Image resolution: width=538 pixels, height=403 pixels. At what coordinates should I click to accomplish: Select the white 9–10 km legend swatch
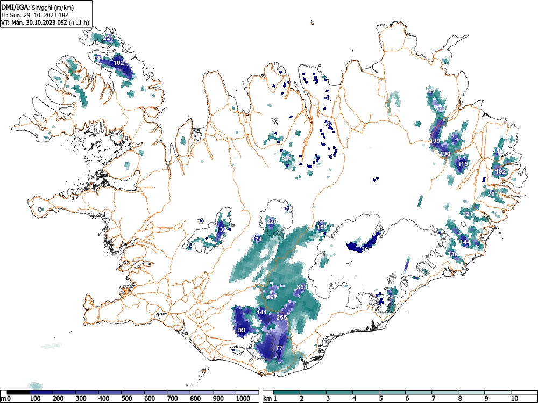tap(498, 392)
